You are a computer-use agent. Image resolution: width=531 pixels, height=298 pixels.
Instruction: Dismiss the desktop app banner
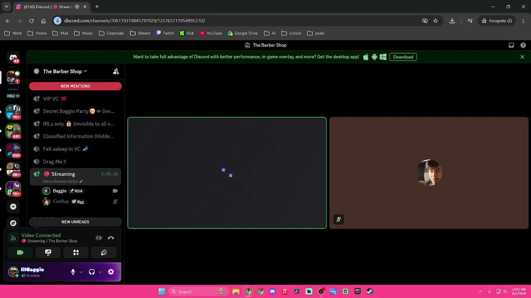pyautogui.click(x=522, y=57)
